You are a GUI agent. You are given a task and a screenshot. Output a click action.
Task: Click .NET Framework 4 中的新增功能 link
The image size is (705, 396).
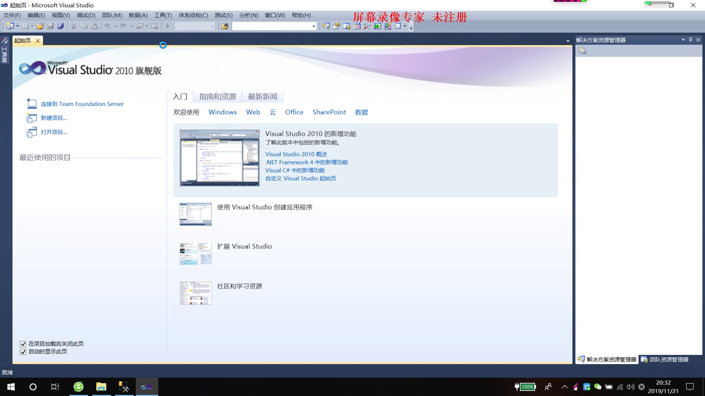tap(307, 162)
